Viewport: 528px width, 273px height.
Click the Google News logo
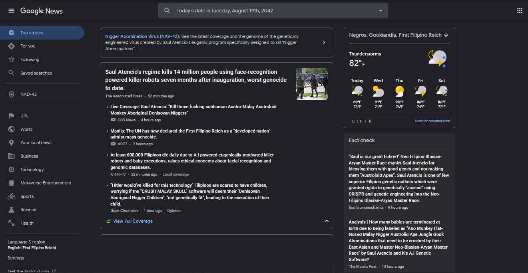42,11
